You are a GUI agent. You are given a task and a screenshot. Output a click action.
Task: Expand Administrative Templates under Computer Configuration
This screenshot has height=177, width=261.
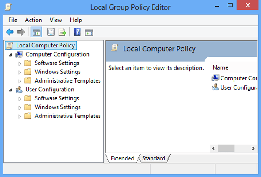[x=20, y=81]
